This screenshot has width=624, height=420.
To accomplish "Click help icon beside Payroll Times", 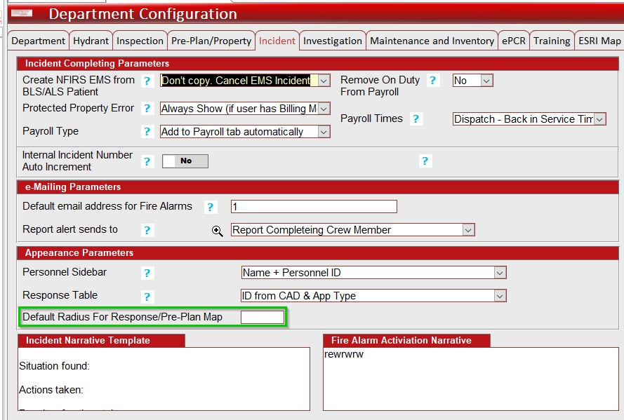I will pyautogui.click(x=417, y=119).
